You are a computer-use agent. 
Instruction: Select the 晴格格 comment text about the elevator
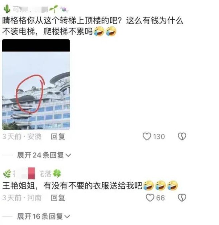pos(92,26)
